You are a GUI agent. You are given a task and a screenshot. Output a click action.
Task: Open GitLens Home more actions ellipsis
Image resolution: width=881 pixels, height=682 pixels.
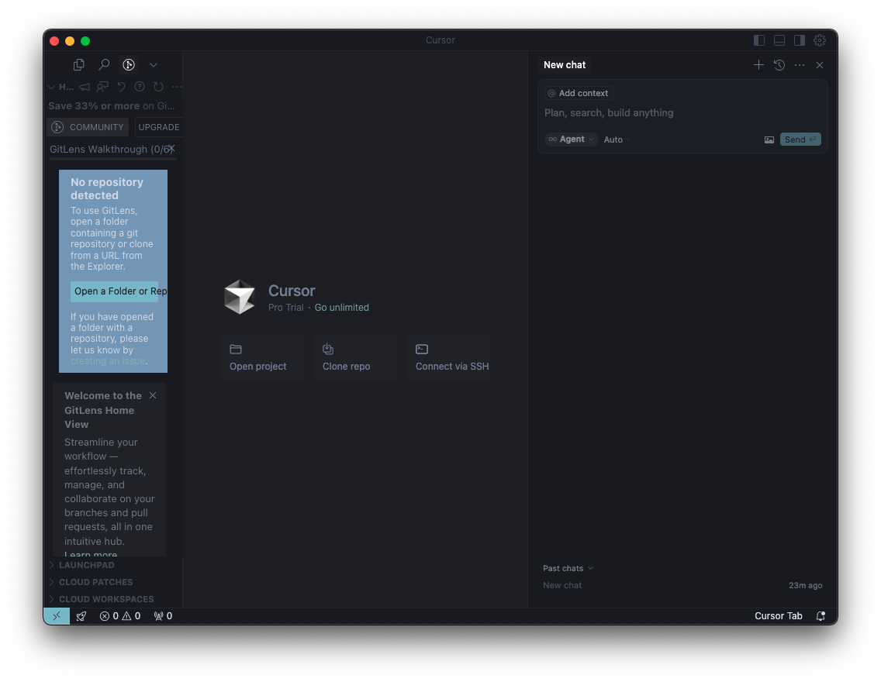point(177,87)
